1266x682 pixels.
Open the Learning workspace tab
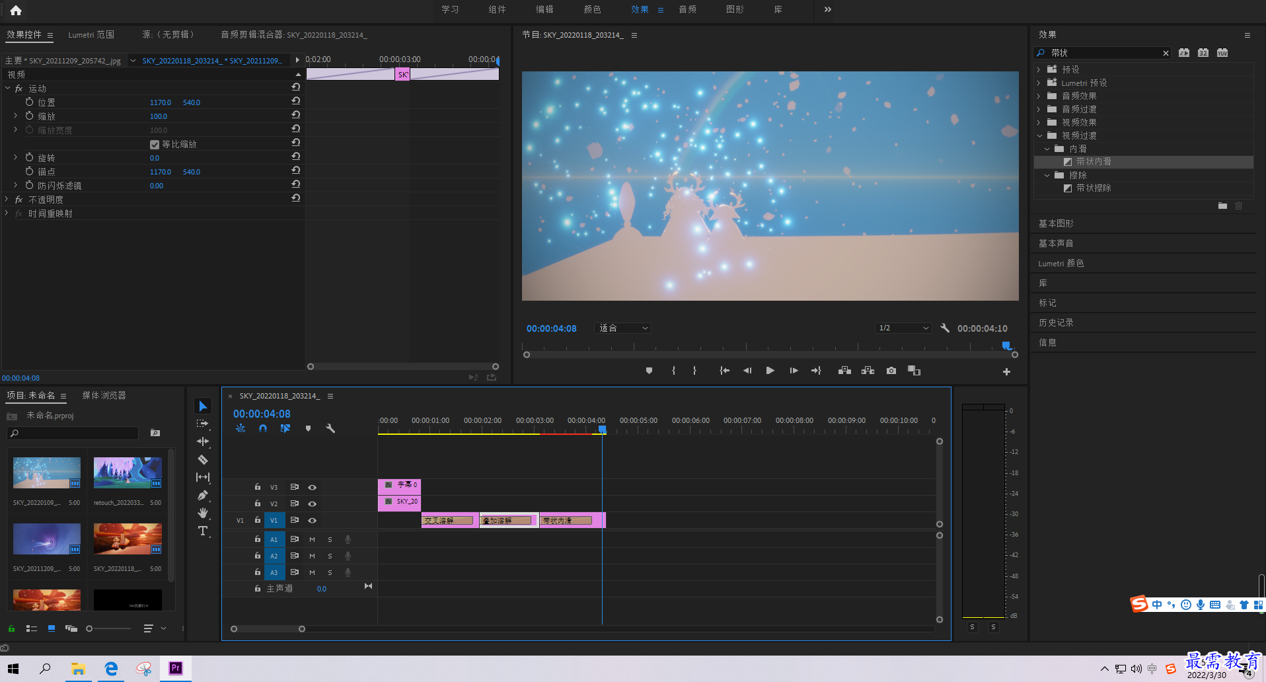click(x=450, y=9)
